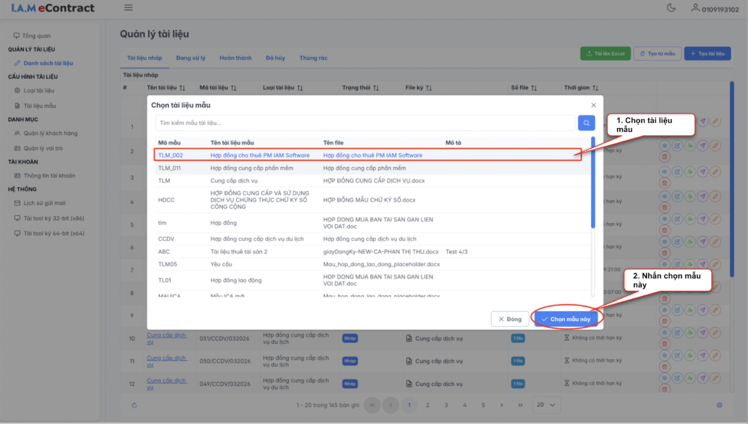Toggle dark mode moon icon

click(x=671, y=8)
